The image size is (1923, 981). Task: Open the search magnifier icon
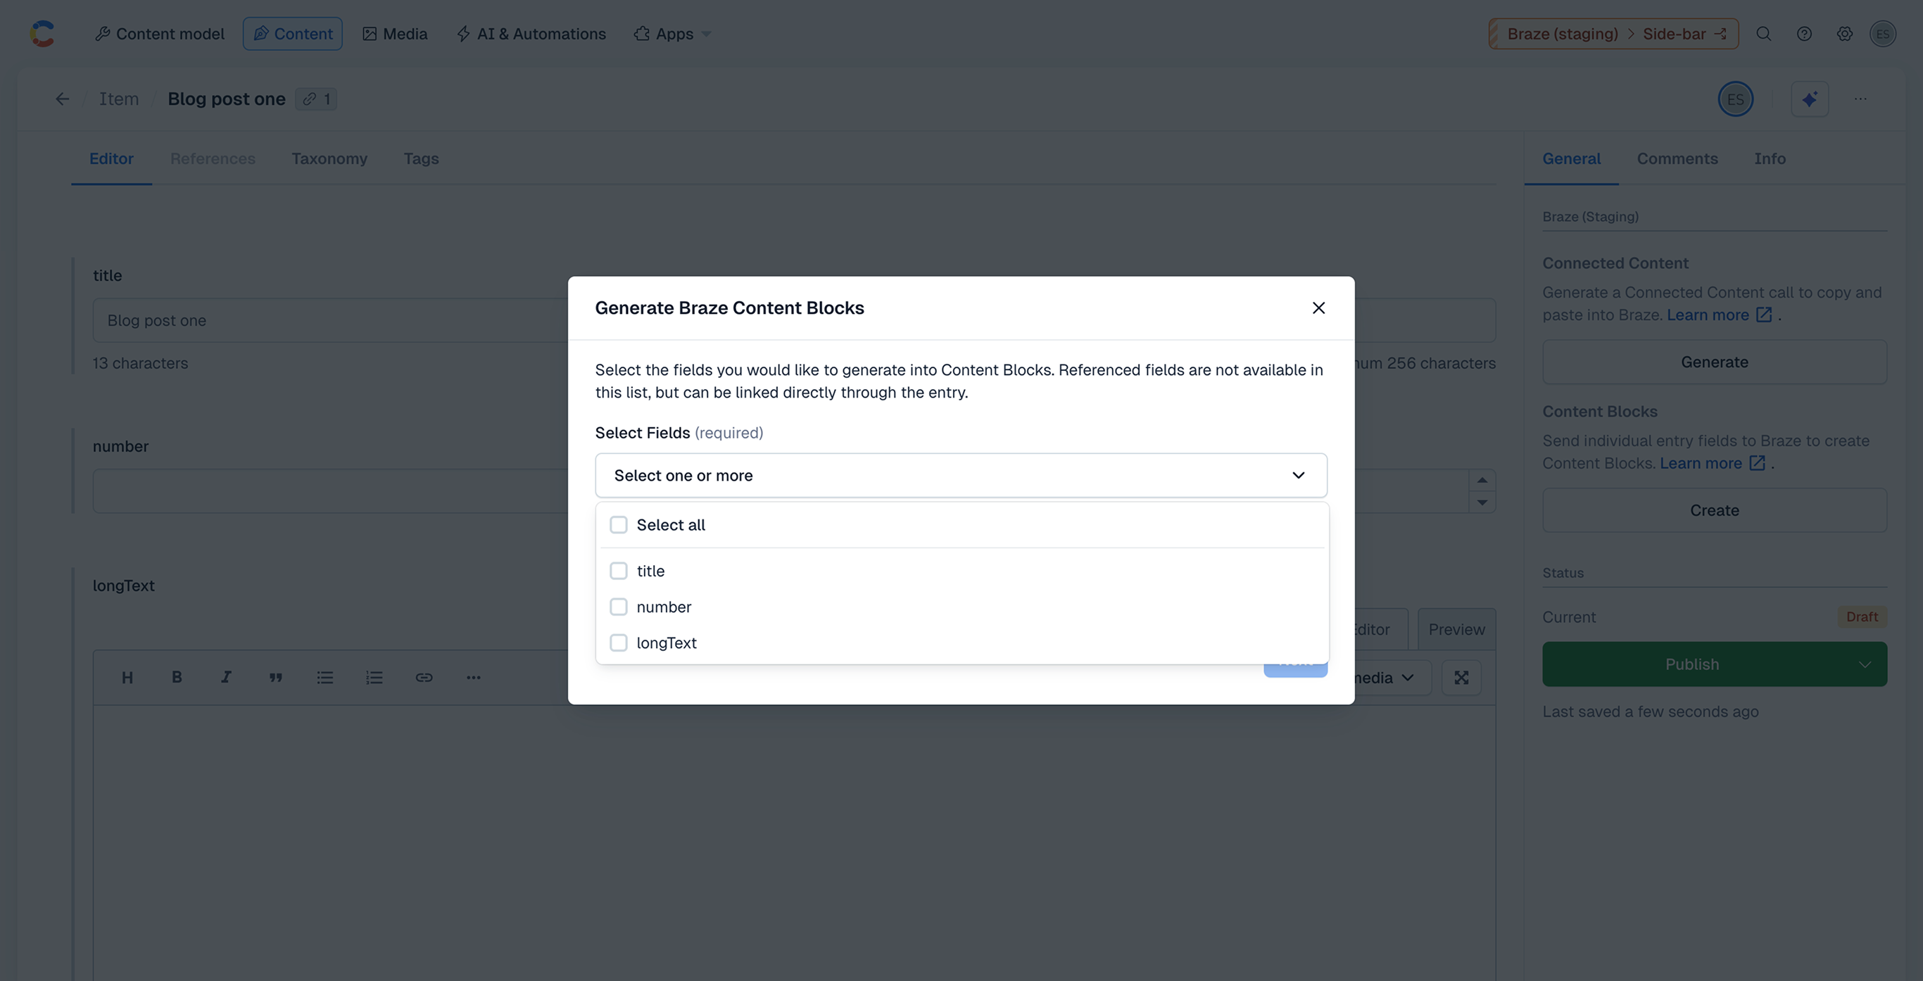tap(1764, 34)
